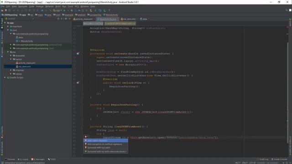292x164 pixels.
Task: Open the app run configuration dropdown
Action: tap(57, 10)
